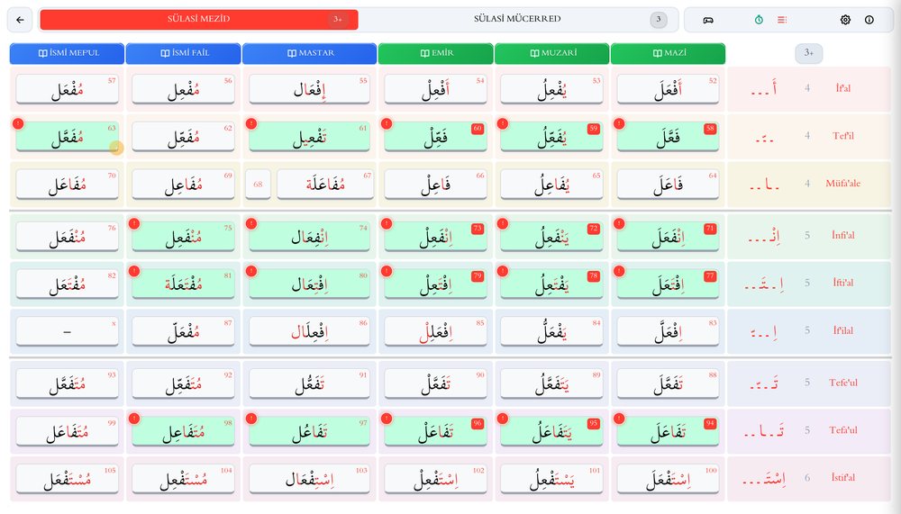The width and height of the screenshot is (901, 514).
Task: Select card 86 Mastar of İf'ilal
Action: [310, 332]
